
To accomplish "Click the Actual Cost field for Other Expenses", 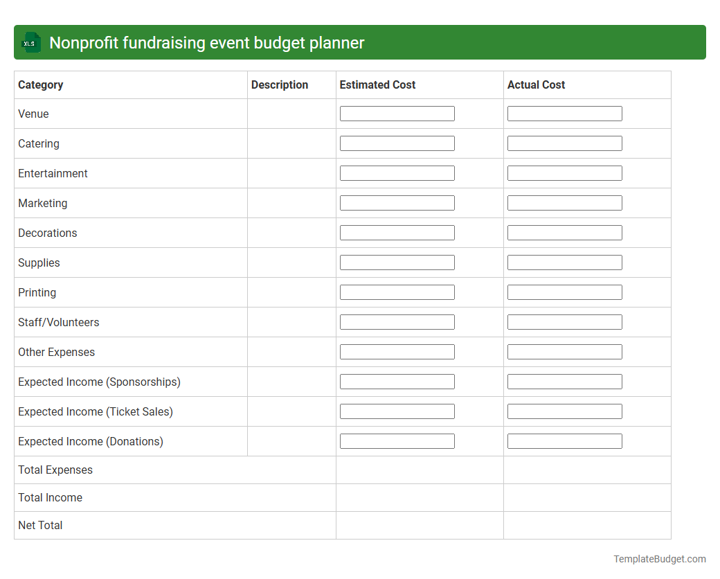I will pyautogui.click(x=564, y=351).
